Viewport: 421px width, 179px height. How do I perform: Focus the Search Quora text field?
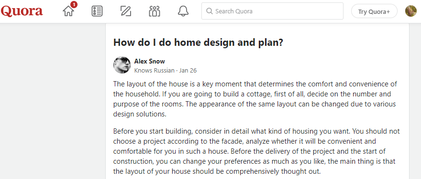(x=272, y=11)
